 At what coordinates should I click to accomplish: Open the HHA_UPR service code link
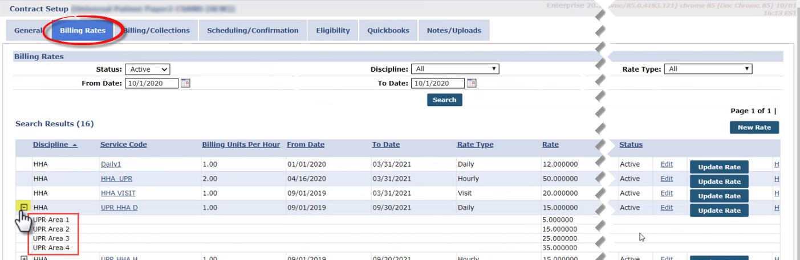[116, 179]
